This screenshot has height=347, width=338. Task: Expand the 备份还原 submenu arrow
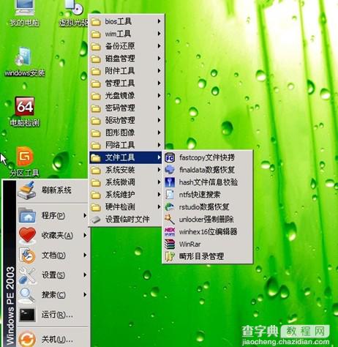[x=159, y=46]
